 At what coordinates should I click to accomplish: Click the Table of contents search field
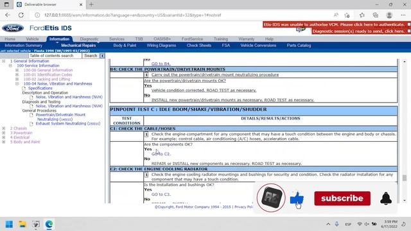click(55, 56)
